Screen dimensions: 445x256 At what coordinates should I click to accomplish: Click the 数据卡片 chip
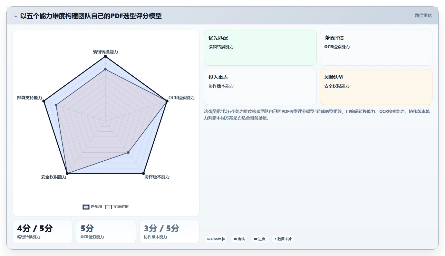(283, 239)
